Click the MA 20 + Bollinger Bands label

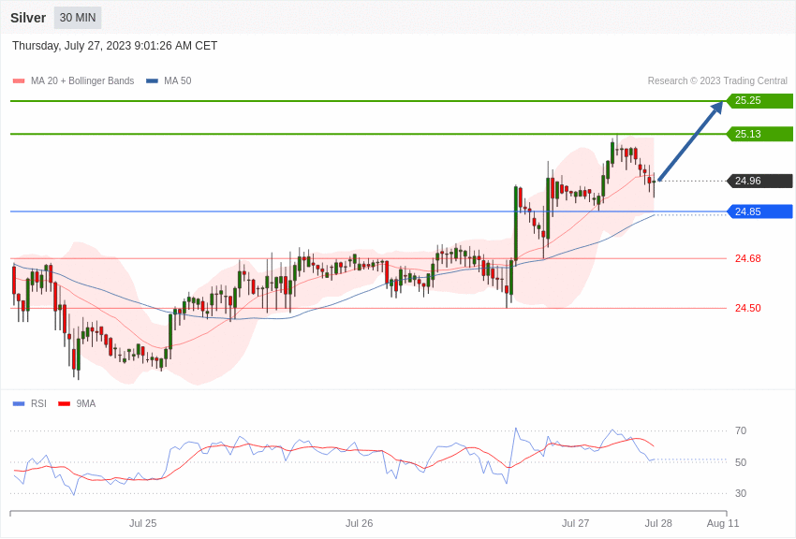click(82, 81)
